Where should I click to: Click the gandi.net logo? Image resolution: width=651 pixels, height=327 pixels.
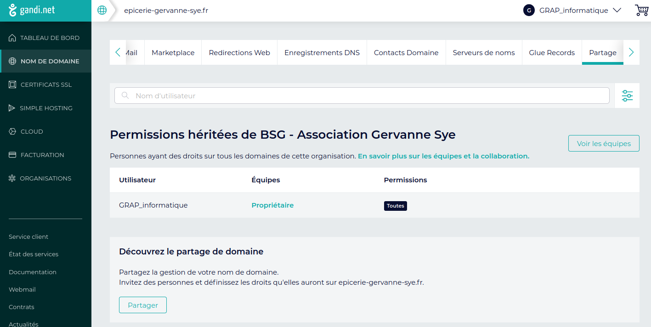32,11
